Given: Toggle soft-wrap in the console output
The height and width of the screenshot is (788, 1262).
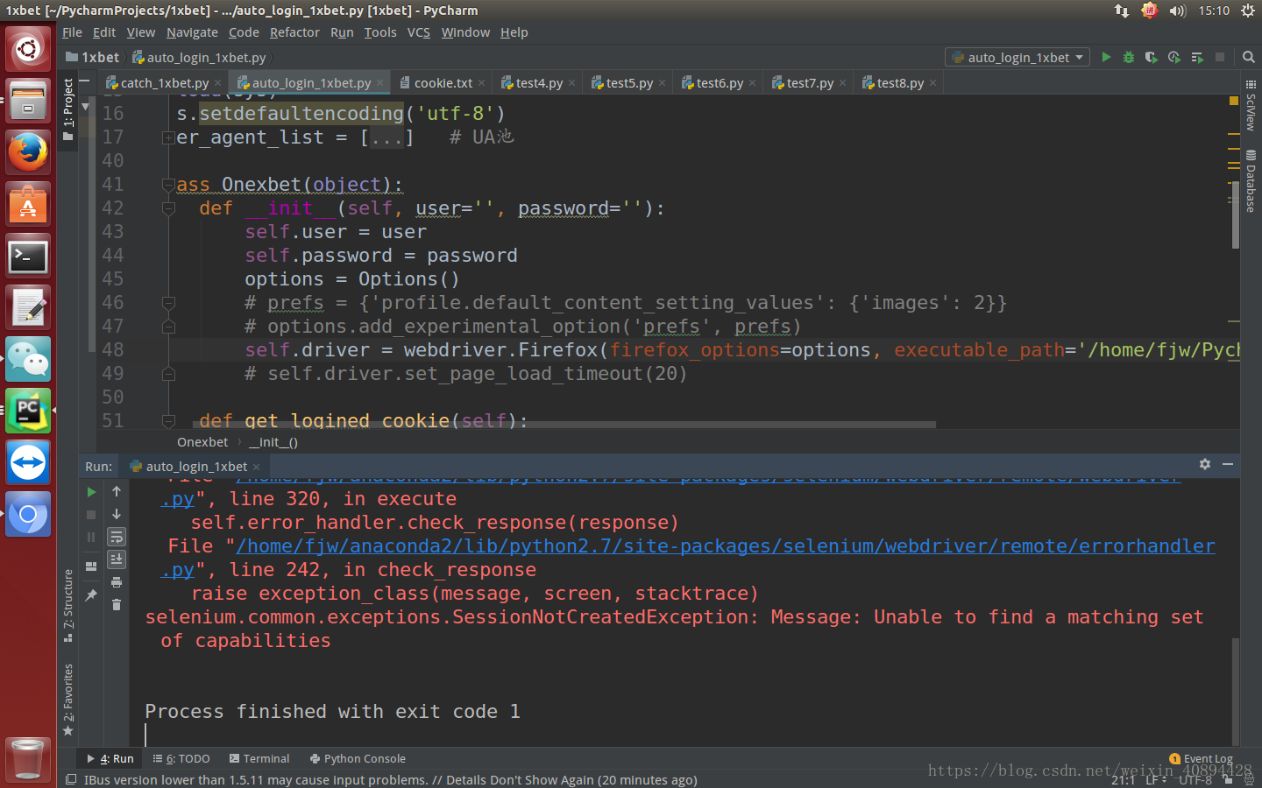Looking at the screenshot, I should coord(117,537).
